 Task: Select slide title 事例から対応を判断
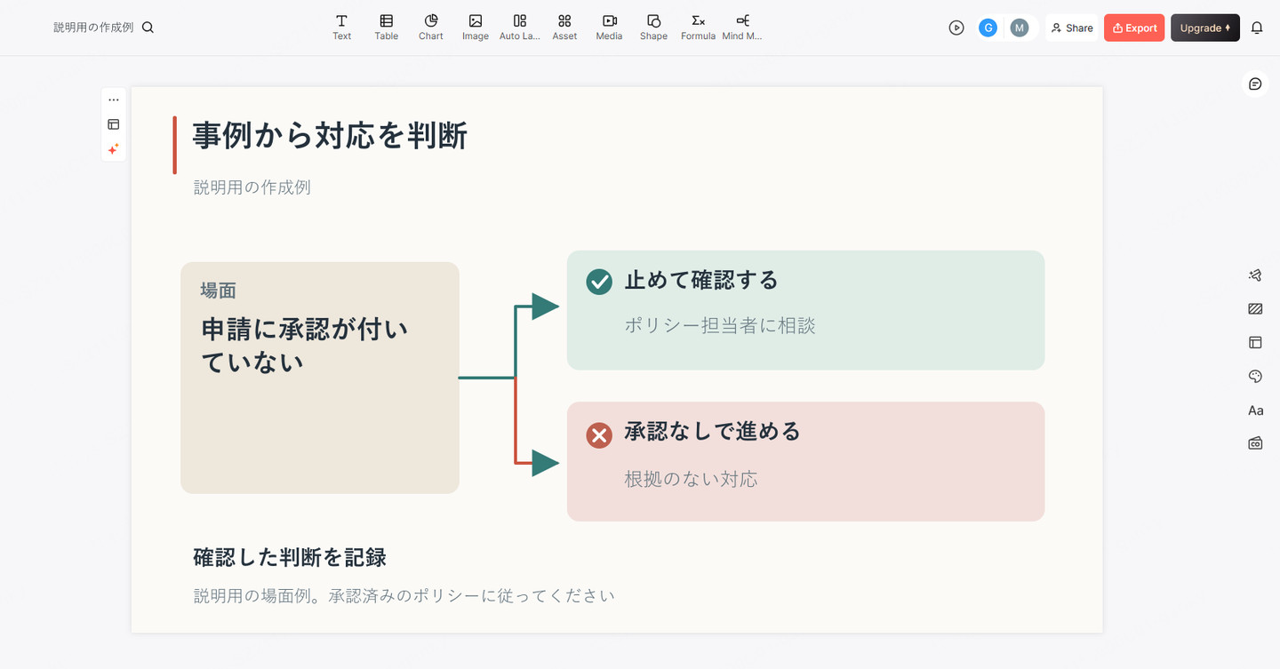click(330, 136)
